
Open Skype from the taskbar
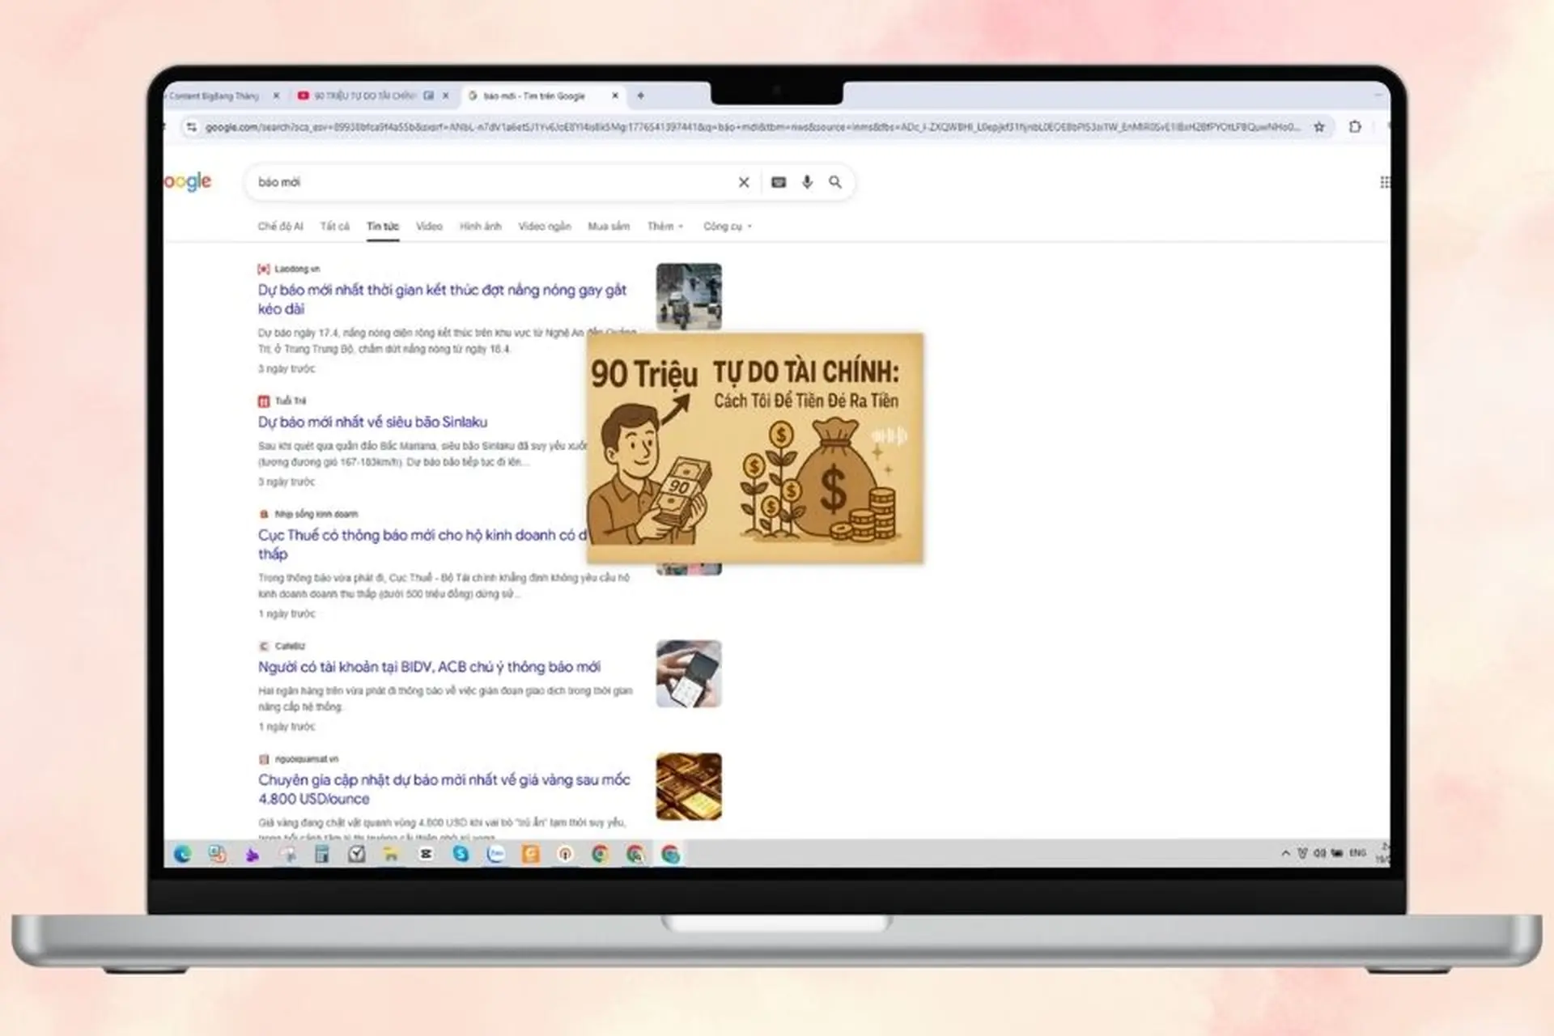[x=461, y=854]
